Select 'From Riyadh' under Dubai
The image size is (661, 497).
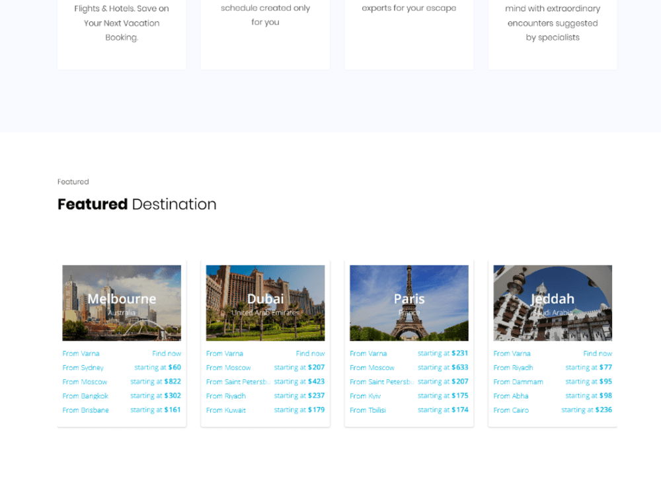pyautogui.click(x=226, y=396)
